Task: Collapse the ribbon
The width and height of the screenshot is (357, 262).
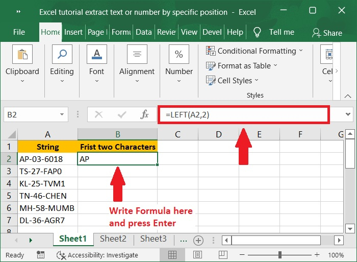Action: coord(348,96)
